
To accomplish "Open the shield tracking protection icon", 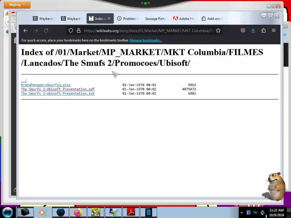I will click(71, 30).
